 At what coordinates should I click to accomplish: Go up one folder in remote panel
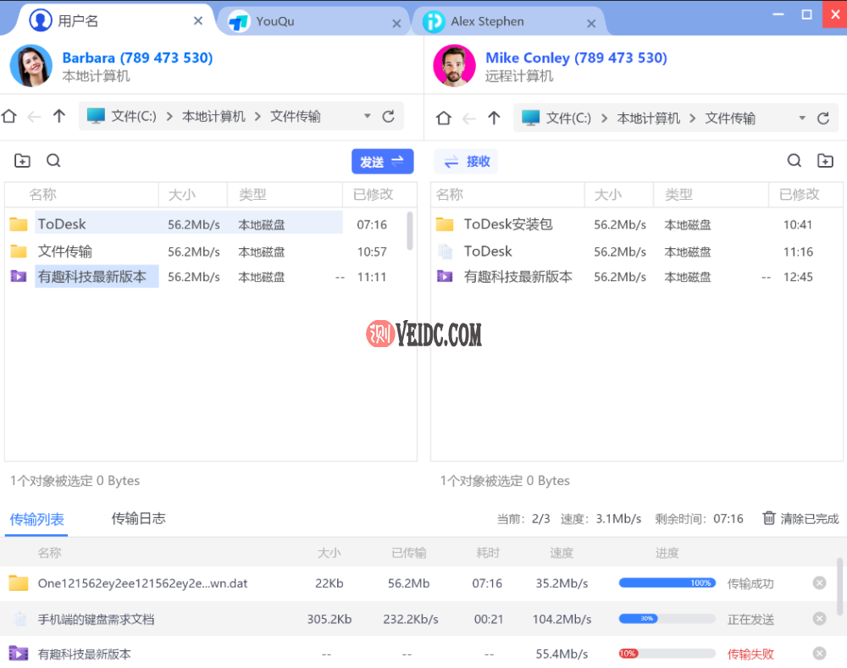tap(495, 119)
